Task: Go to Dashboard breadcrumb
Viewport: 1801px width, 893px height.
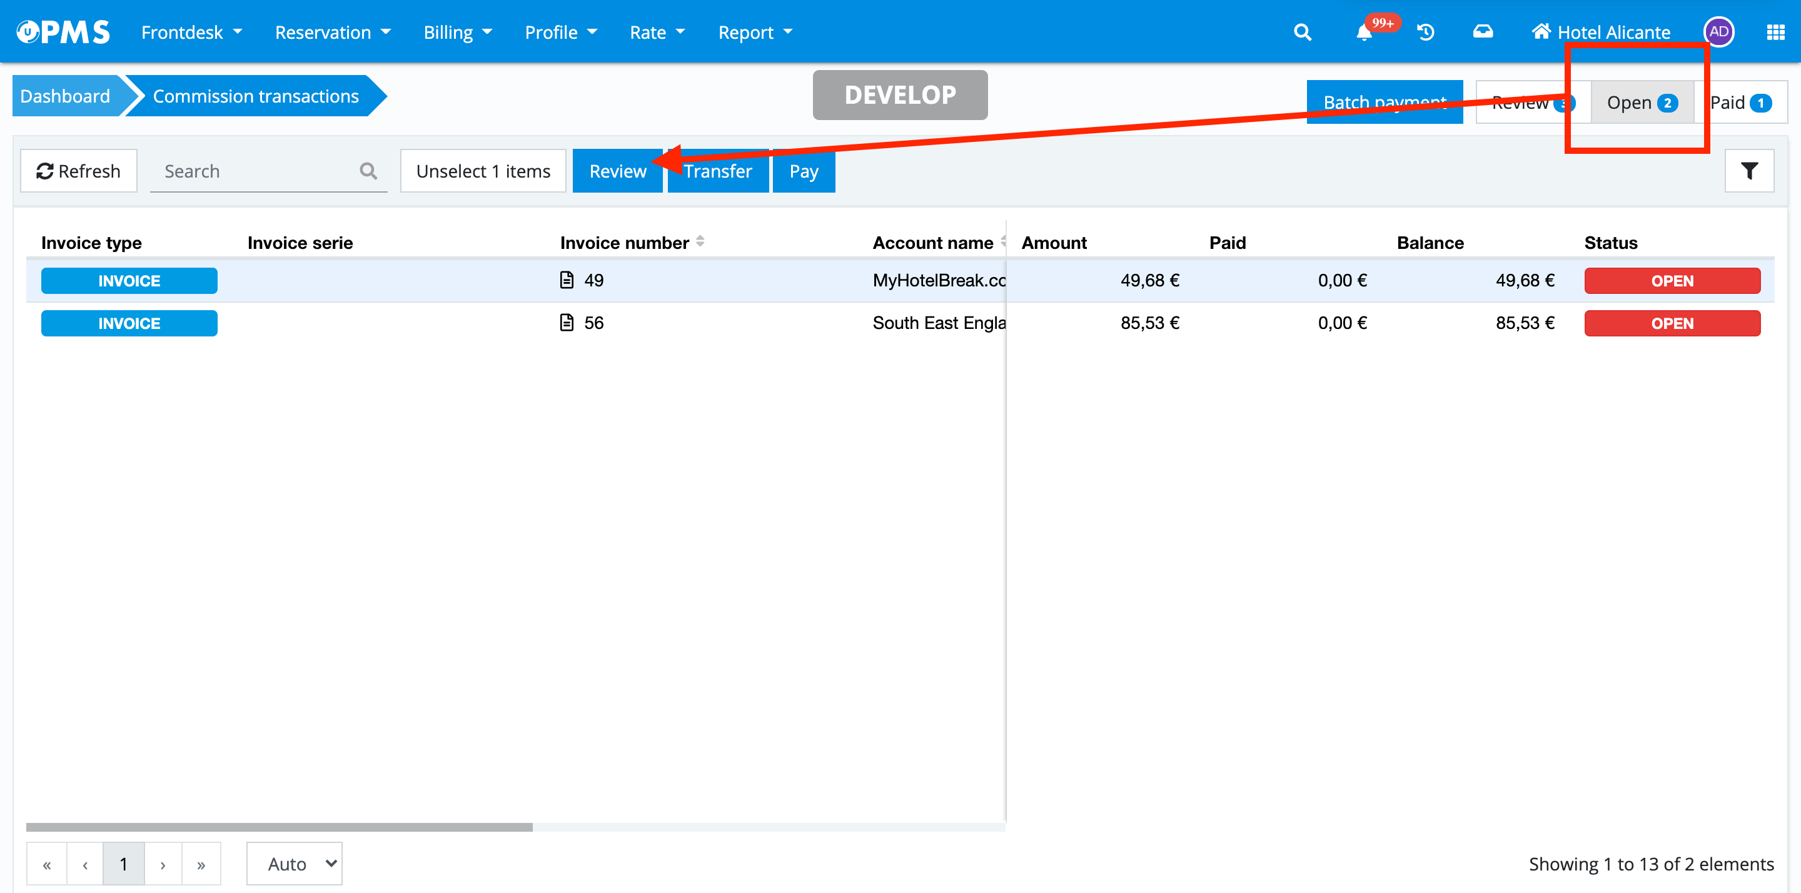Action: click(x=65, y=96)
